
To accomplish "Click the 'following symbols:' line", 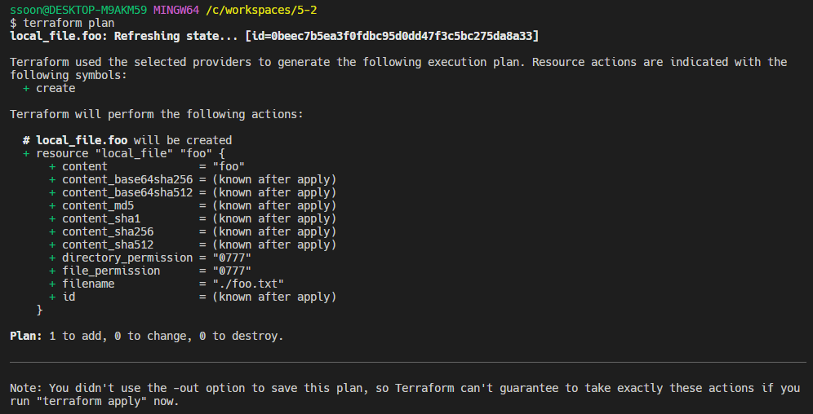I will click(69, 75).
